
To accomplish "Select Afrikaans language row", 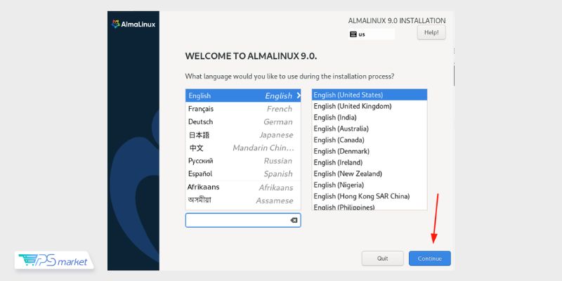I will 243,187.
